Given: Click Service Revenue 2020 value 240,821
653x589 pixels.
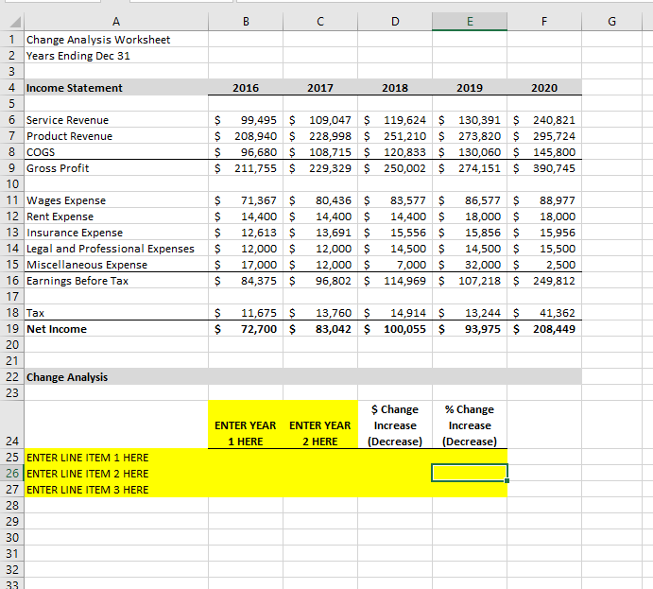Looking at the screenshot, I should (x=544, y=120).
